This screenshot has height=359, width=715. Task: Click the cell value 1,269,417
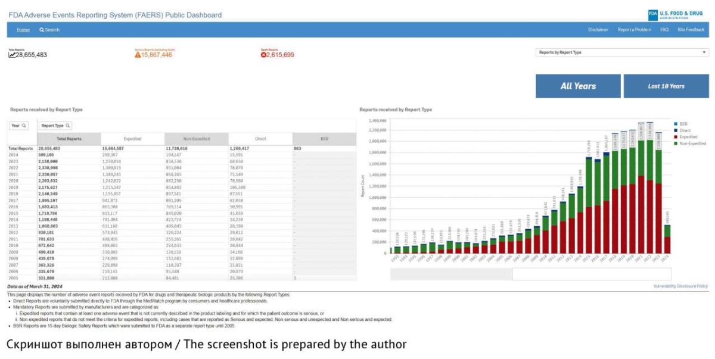240,148
